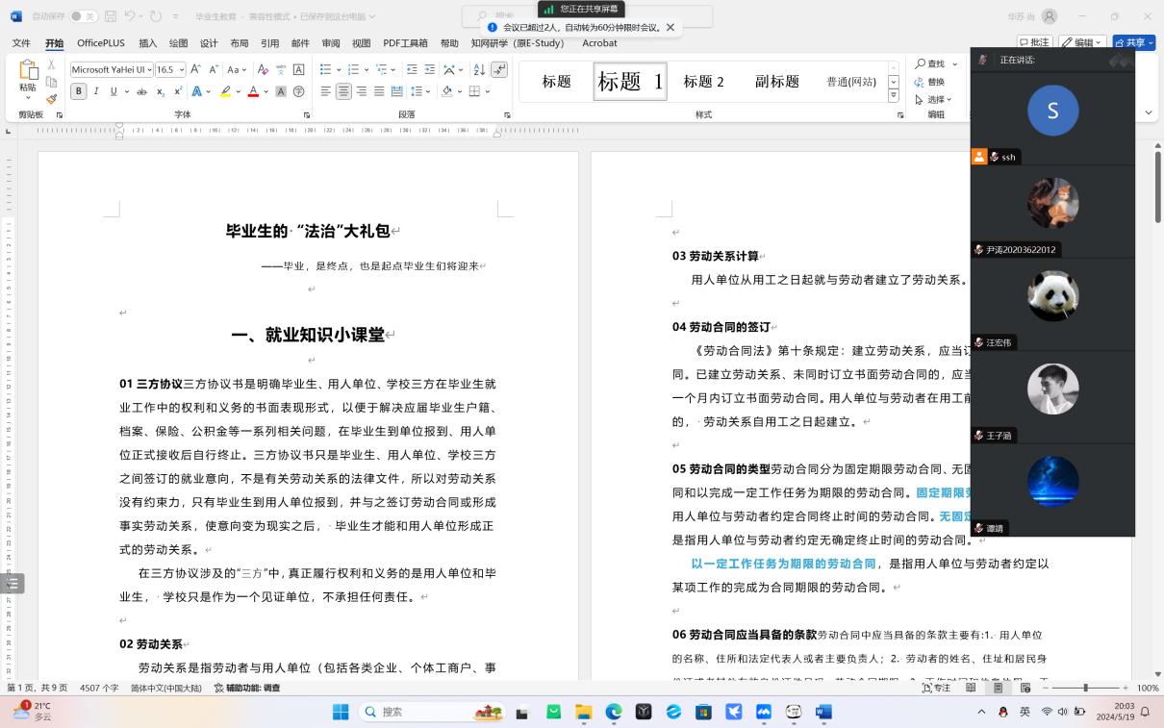The image size is (1164, 728).
Task: Click the 共享 (Share) button
Action: (1133, 43)
